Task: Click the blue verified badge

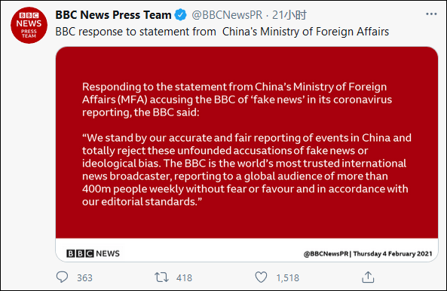Action: 180,15
